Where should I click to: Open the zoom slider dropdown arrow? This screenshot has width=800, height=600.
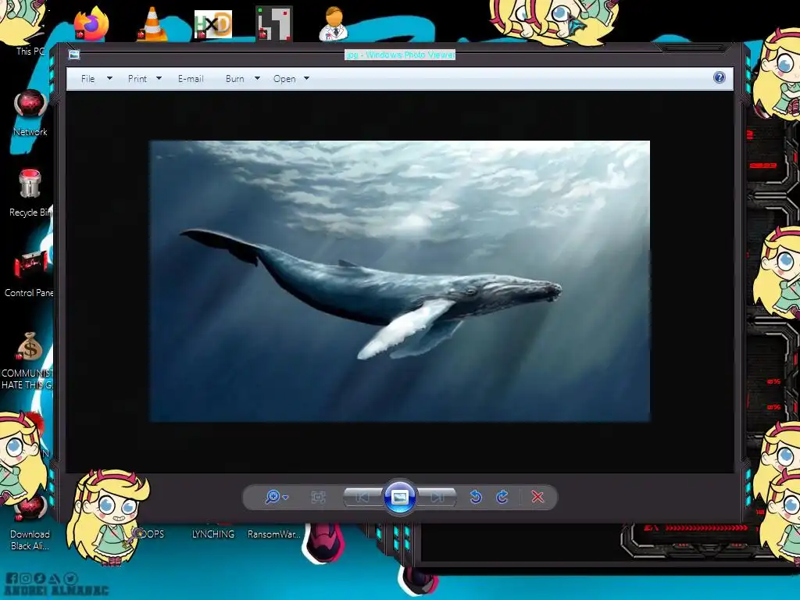point(285,498)
